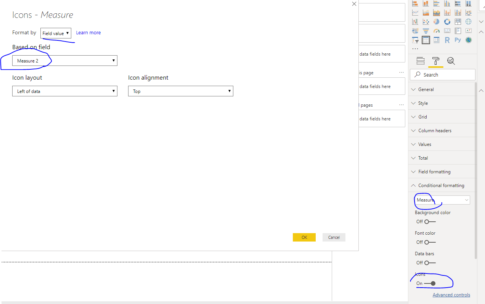Turn off the Icons toggle
485x304 pixels.
(x=430, y=283)
